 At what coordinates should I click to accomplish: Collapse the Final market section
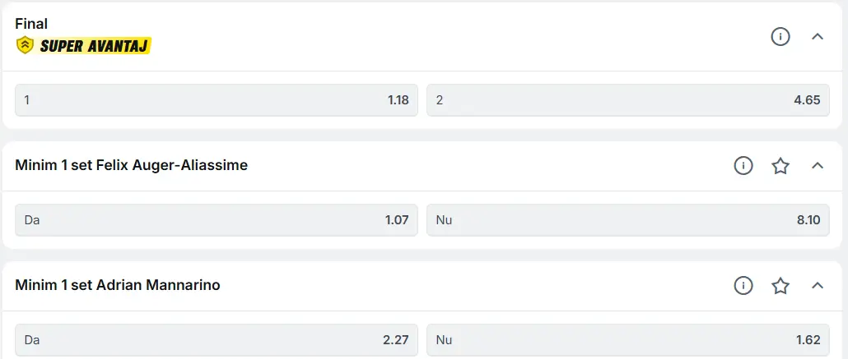click(x=818, y=36)
